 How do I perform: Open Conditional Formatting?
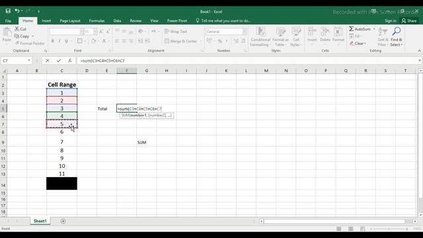(260, 37)
